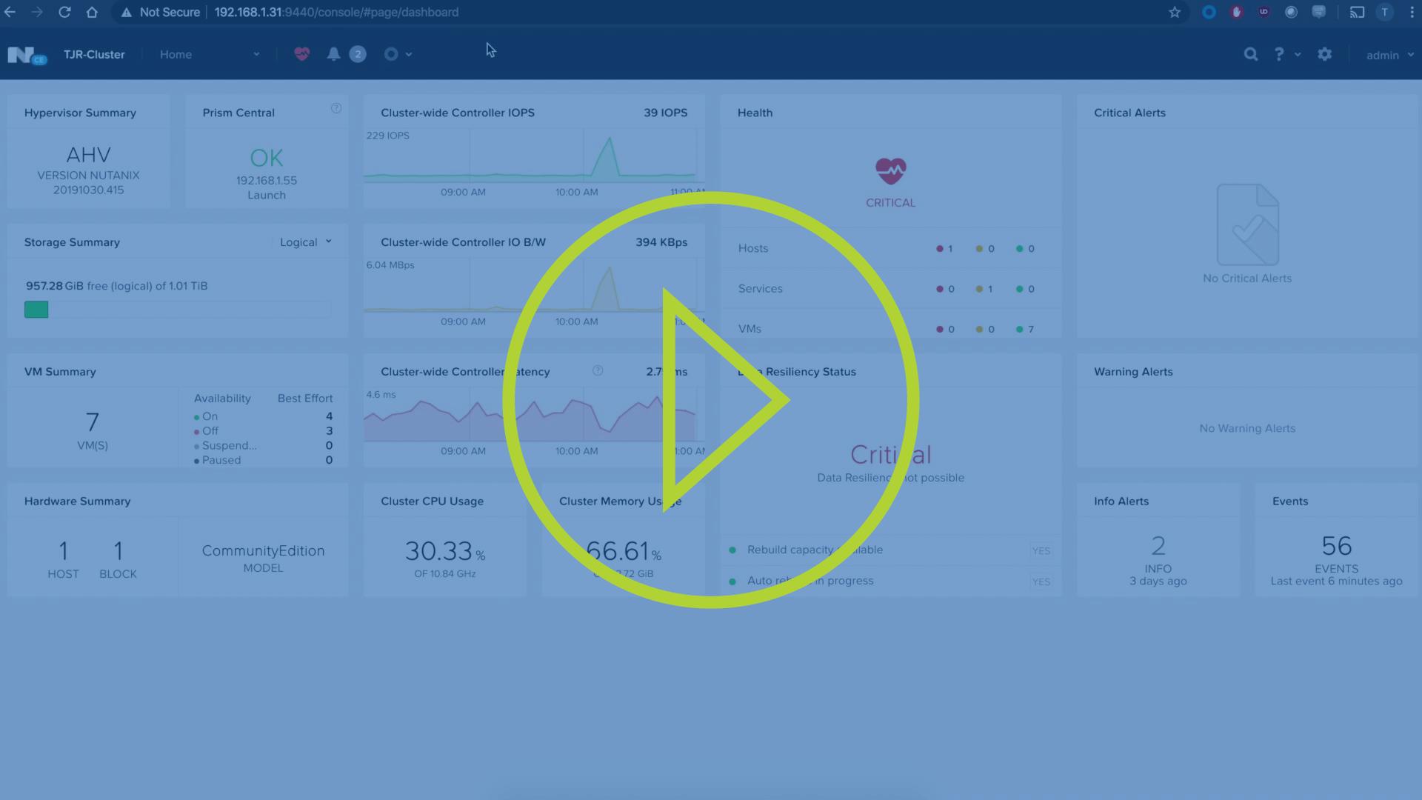
Task: Click the browser address bar URL
Action: point(336,12)
